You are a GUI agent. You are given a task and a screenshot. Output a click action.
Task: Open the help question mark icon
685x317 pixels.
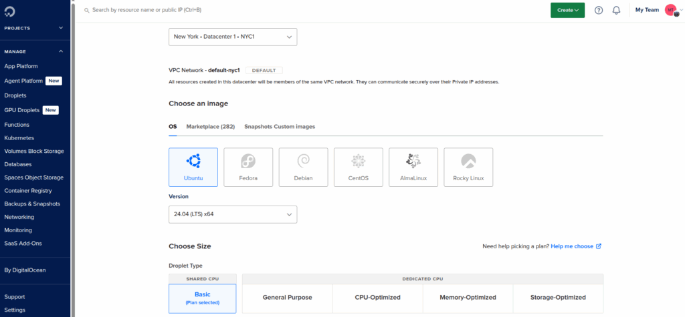pos(599,10)
